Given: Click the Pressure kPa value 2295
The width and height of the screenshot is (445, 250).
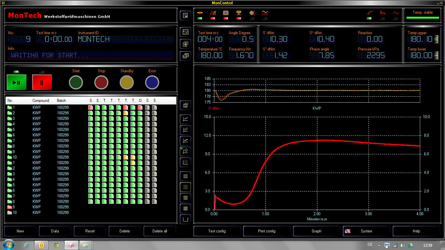Looking at the screenshot, I should (372, 55).
